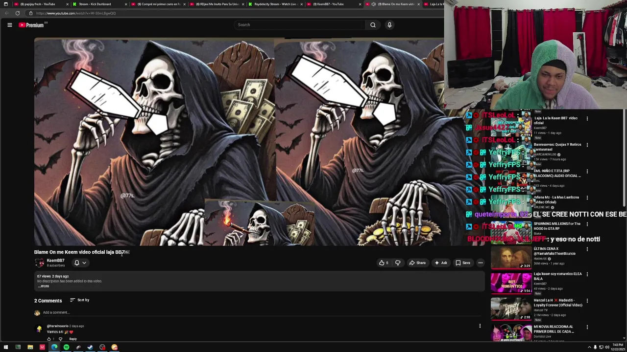The image size is (627, 352).
Task: Save the video to a playlist
Action: tap(463, 263)
